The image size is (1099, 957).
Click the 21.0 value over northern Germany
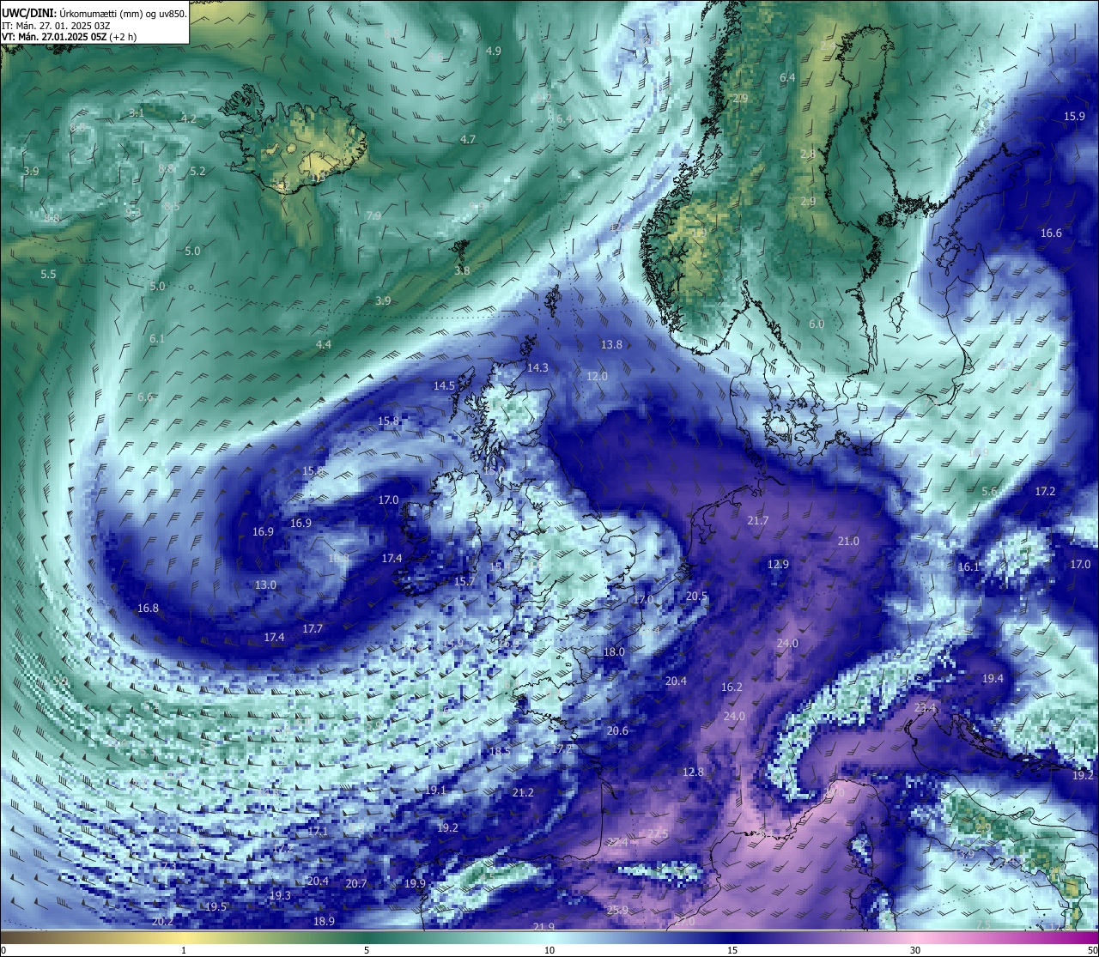[848, 541]
